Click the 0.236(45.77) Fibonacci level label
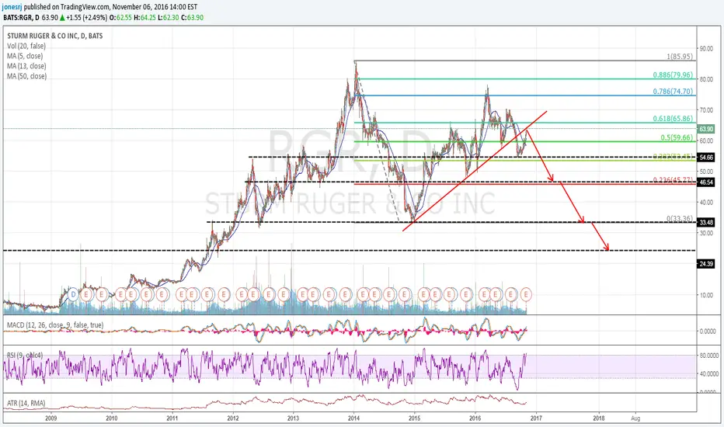 (x=673, y=179)
